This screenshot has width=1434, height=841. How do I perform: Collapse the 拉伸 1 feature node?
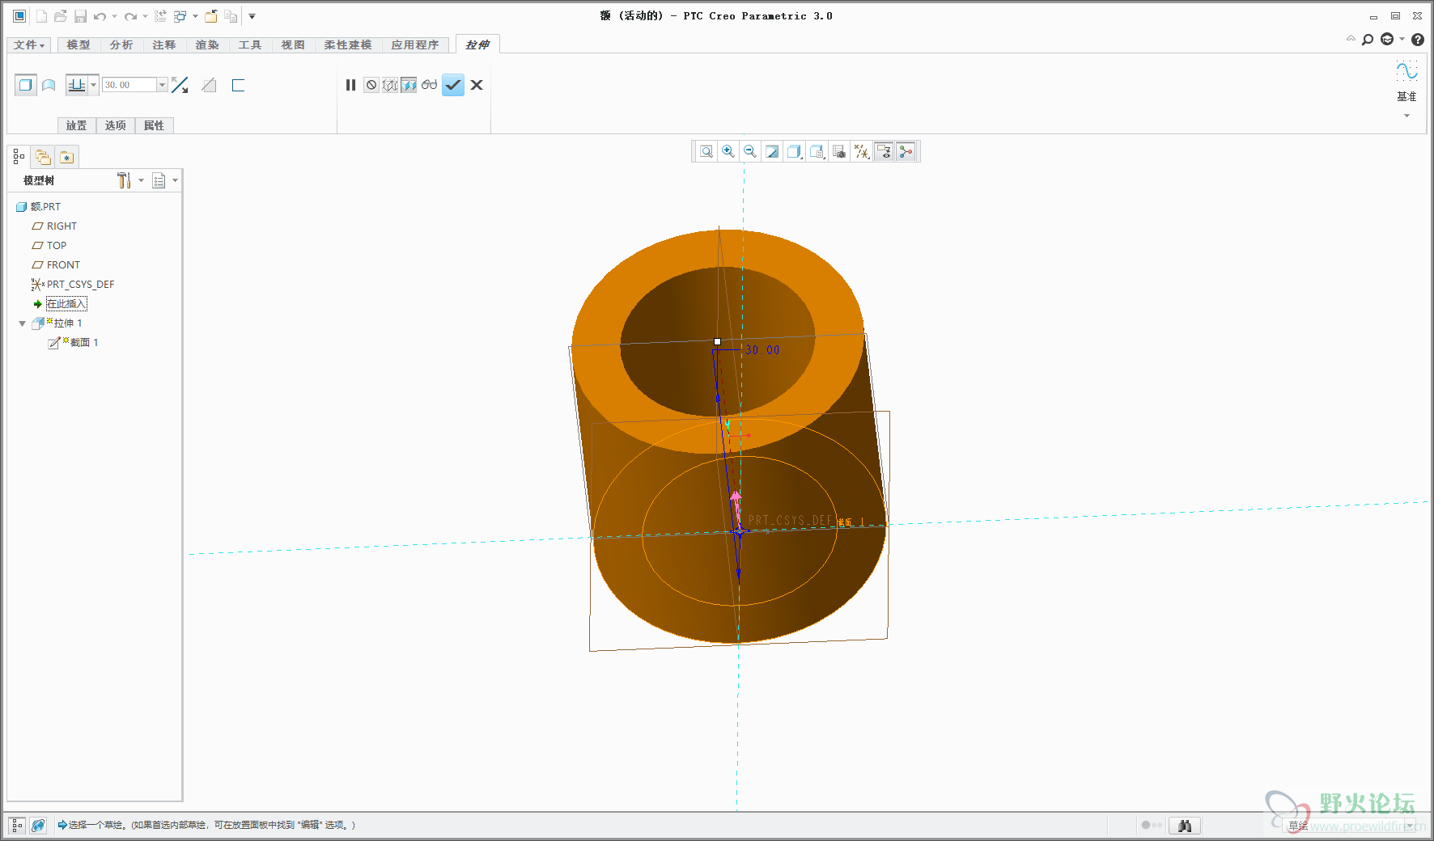(22, 323)
